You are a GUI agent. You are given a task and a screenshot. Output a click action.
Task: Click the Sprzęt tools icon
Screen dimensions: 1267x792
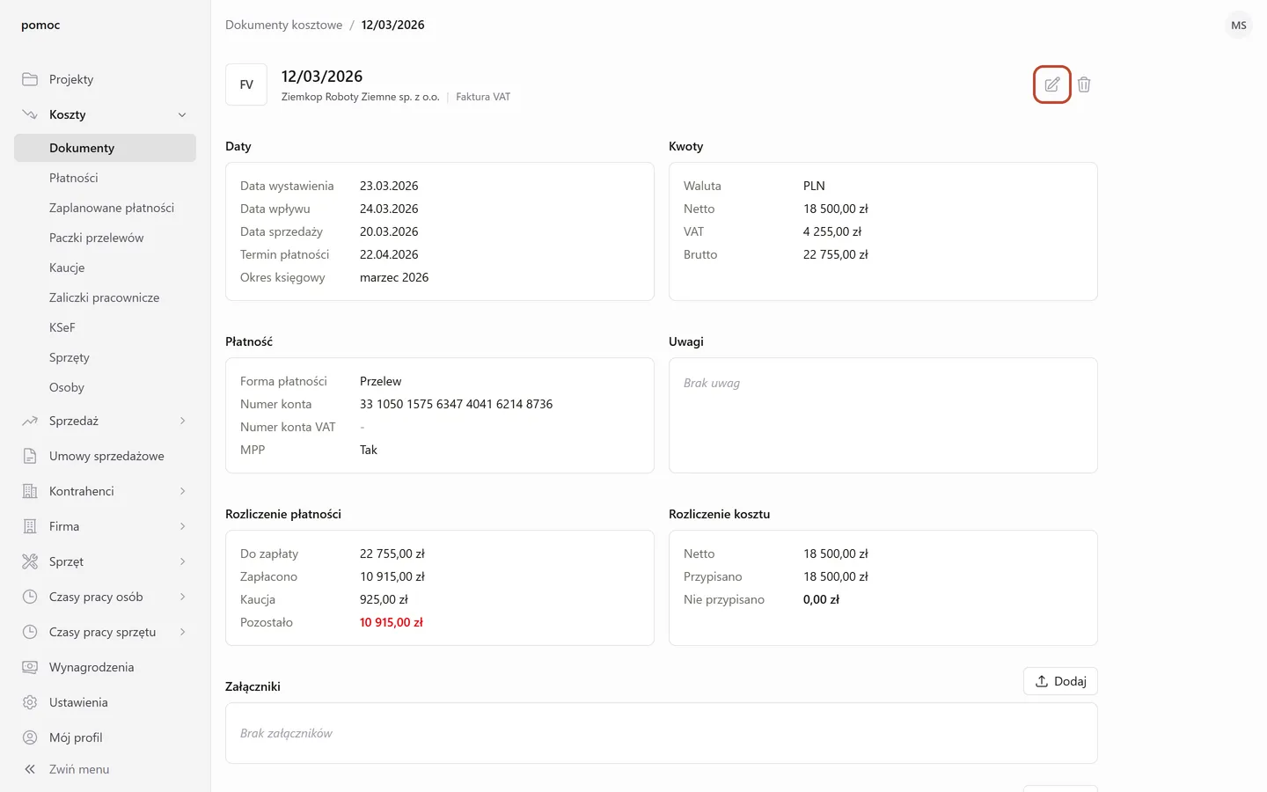(30, 561)
